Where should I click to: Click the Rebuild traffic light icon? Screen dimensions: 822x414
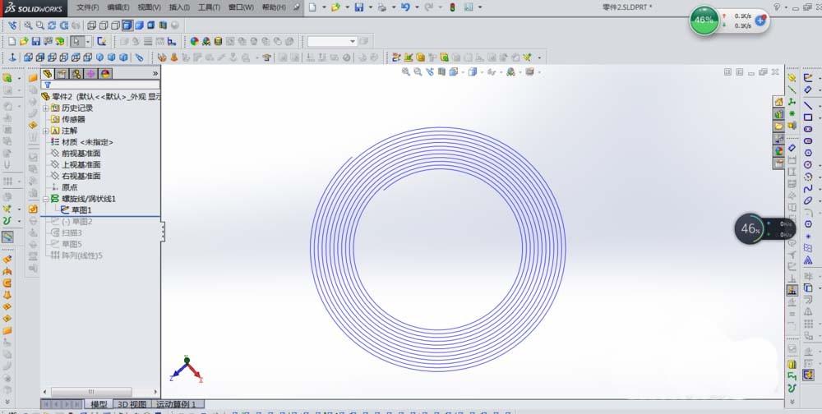452,7
